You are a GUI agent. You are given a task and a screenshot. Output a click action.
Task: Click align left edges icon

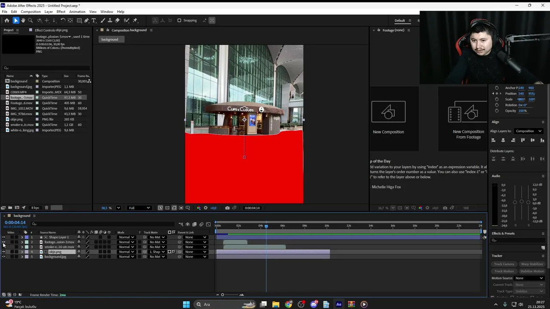point(493,140)
